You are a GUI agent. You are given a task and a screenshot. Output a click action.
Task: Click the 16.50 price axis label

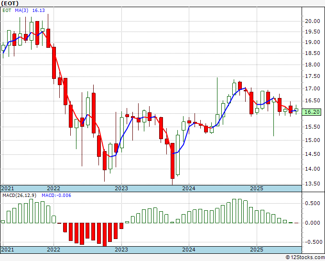click(x=313, y=101)
